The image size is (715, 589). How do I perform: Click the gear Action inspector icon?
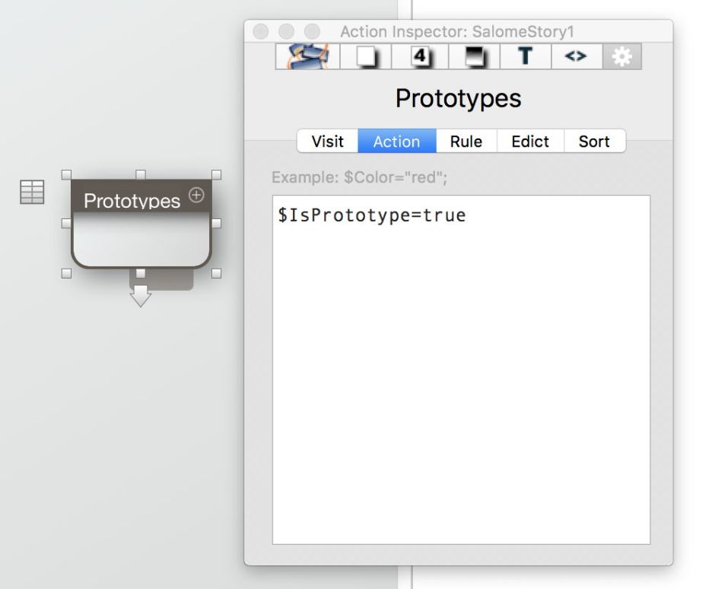[622, 57]
